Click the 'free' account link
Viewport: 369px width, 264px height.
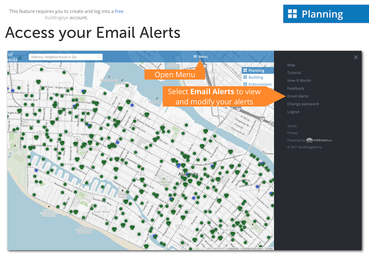[x=119, y=11]
